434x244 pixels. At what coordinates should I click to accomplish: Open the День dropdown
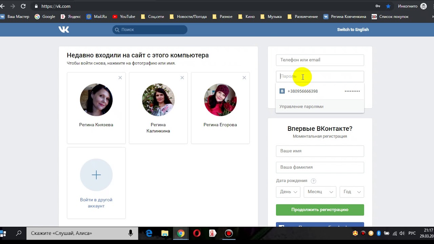coord(288,192)
